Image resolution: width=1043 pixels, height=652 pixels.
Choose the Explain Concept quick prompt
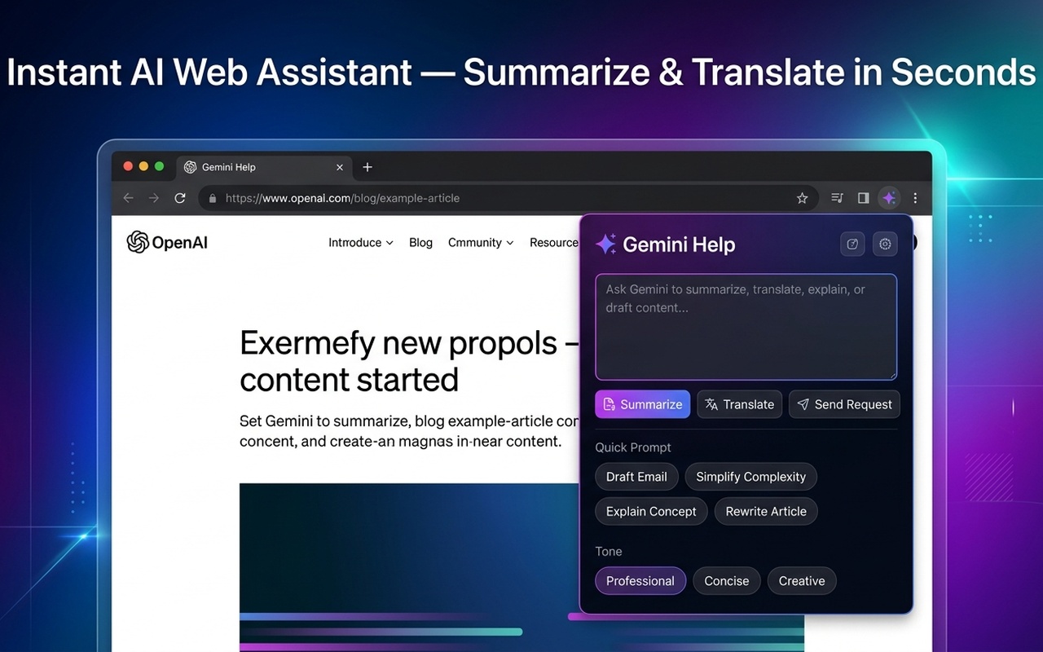[651, 511]
